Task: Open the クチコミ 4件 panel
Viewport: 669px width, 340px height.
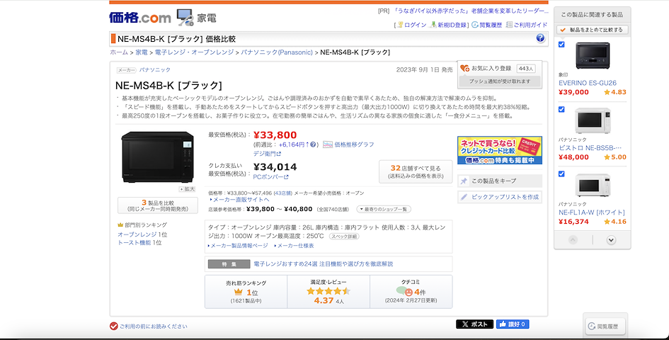Action: 411,292
